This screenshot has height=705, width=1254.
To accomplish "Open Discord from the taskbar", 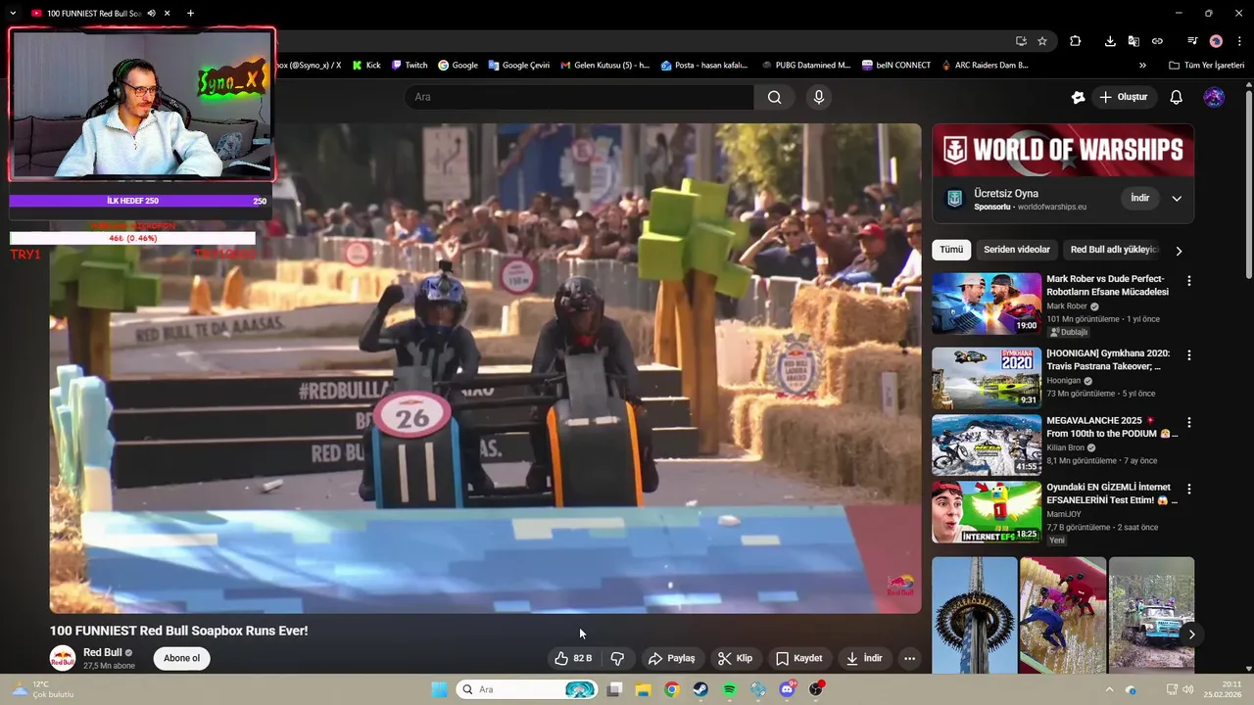I will (788, 689).
